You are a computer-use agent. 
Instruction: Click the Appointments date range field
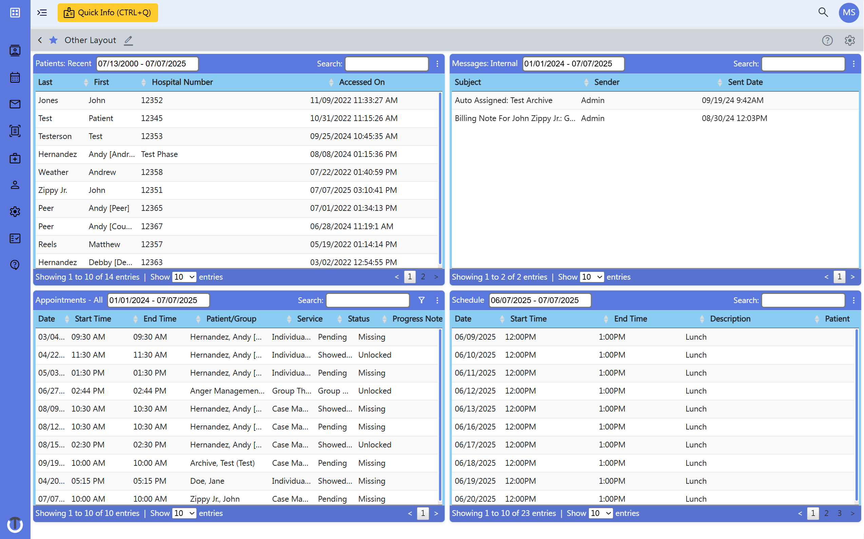coord(158,300)
